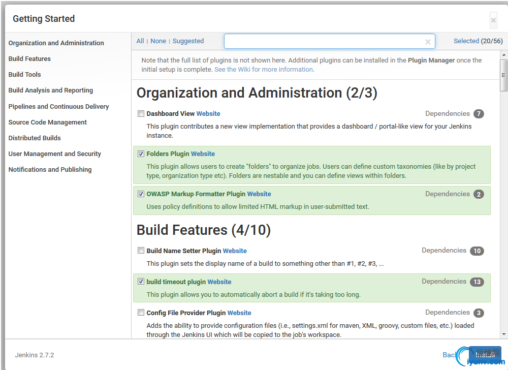
Task: Show Dependencies of build timeout plugin
Action: click(453, 282)
